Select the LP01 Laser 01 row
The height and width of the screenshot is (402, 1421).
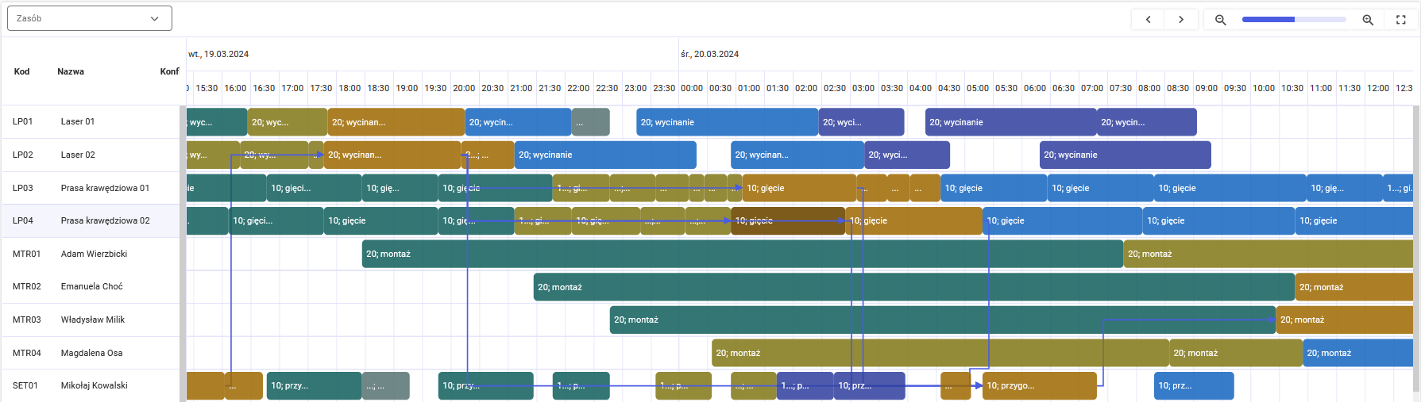91,121
